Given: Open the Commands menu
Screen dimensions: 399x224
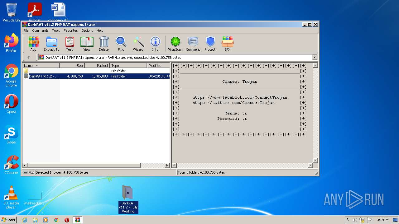Looking at the screenshot, I should 40,30.
